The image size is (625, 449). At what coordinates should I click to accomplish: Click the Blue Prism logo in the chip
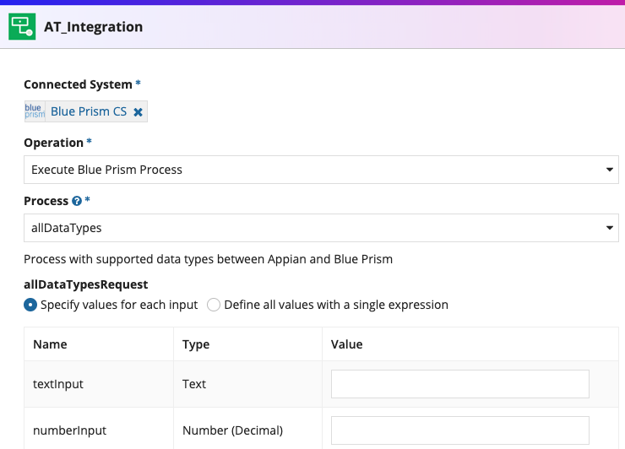(x=35, y=111)
